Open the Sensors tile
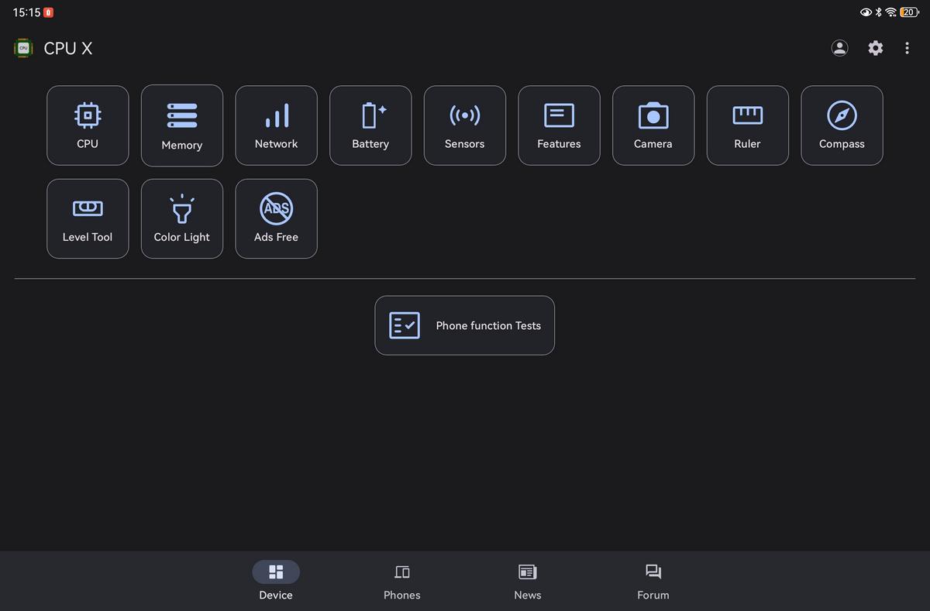Image resolution: width=930 pixels, height=611 pixels. click(465, 125)
